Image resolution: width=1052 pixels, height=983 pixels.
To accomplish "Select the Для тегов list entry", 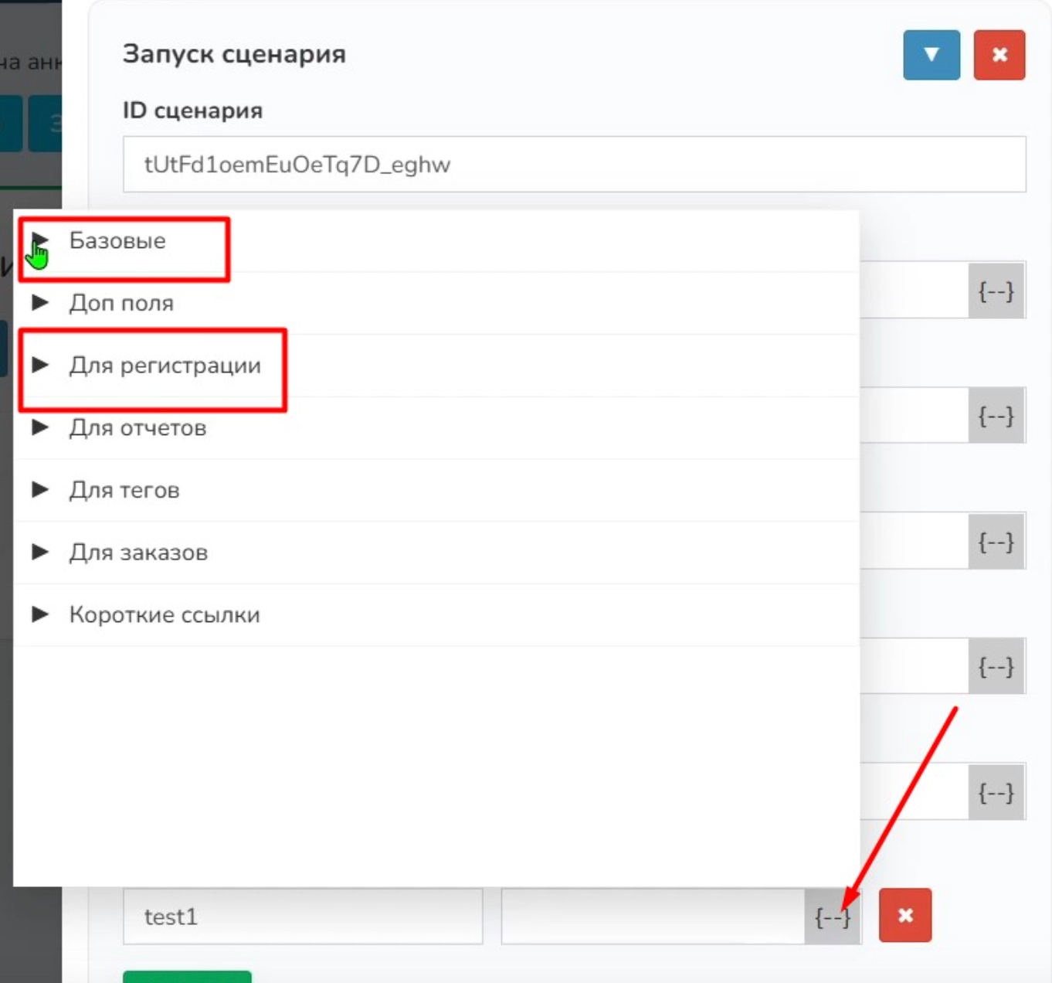I will pyautogui.click(x=124, y=490).
